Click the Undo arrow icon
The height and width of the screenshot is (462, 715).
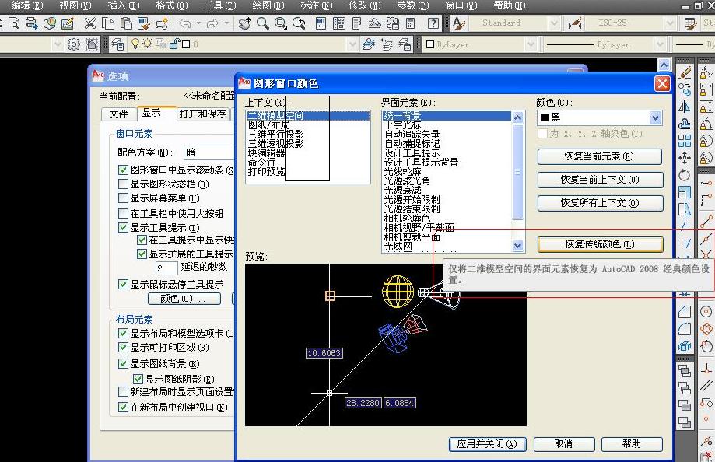[x=184, y=23]
